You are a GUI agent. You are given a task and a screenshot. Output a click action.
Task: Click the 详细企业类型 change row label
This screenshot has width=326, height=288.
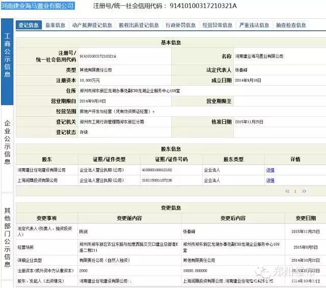pyautogui.click(x=30, y=260)
